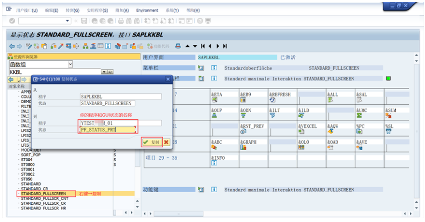Expand the 功能键 section

click(201, 190)
